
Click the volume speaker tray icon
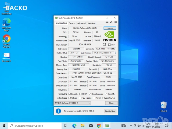139,126
